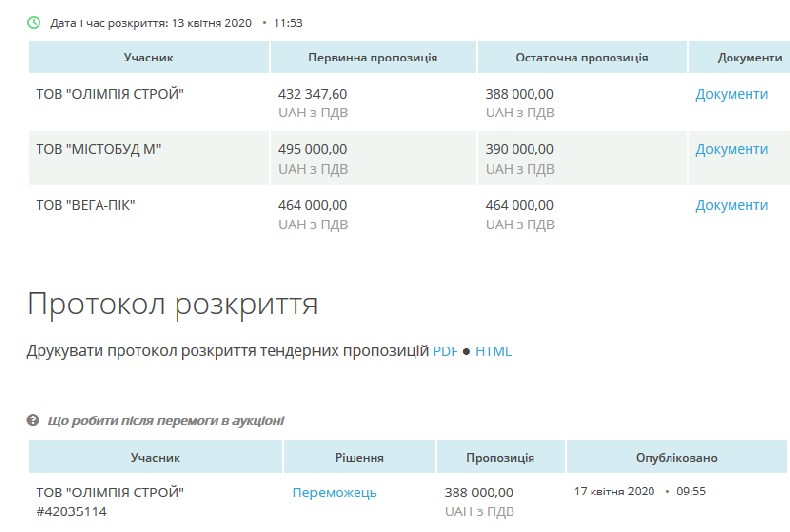The width and height of the screenshot is (790, 532).
Task: Open Документи link for ТОВ "ВЕГА-ПІК"
Action: [732, 205]
